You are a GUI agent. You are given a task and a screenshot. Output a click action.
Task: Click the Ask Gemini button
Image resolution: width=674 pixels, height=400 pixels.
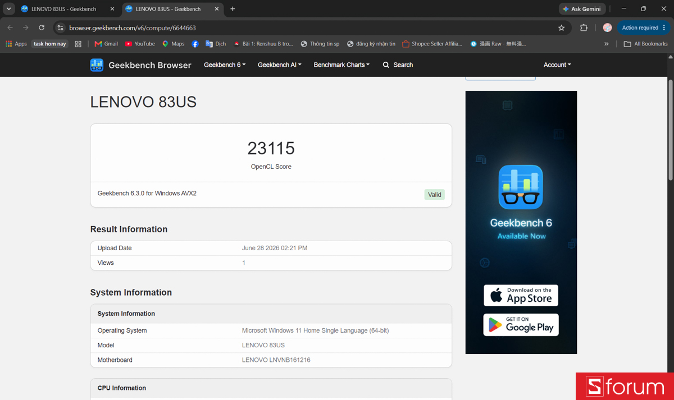(x=582, y=9)
